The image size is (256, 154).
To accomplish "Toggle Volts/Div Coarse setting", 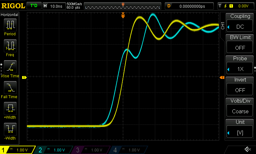I will [240, 107].
